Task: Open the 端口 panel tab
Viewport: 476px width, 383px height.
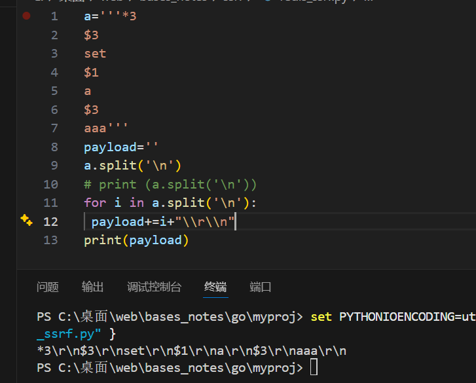Action: pyautogui.click(x=261, y=287)
